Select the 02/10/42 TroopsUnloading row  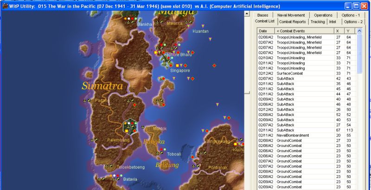307,58
